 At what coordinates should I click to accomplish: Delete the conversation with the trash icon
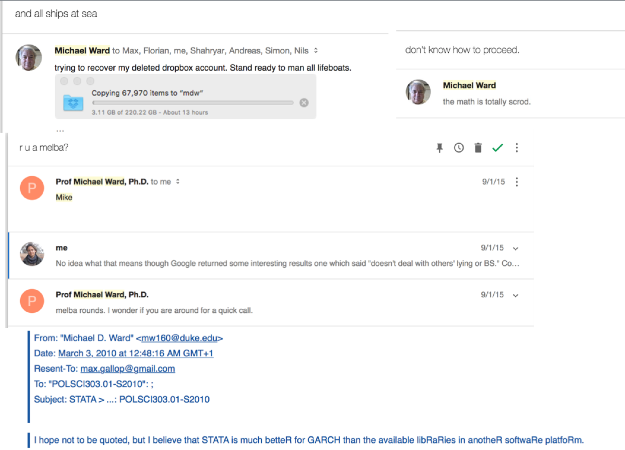pyautogui.click(x=478, y=148)
